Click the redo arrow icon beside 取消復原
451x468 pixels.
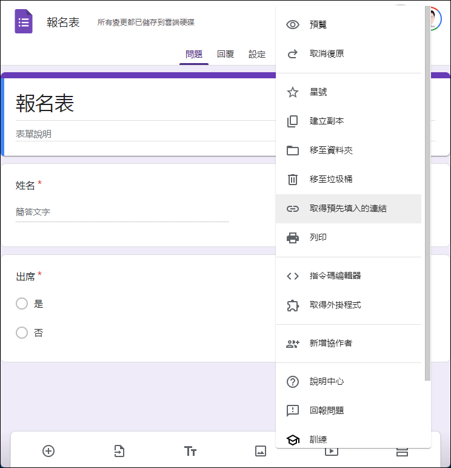tap(292, 54)
